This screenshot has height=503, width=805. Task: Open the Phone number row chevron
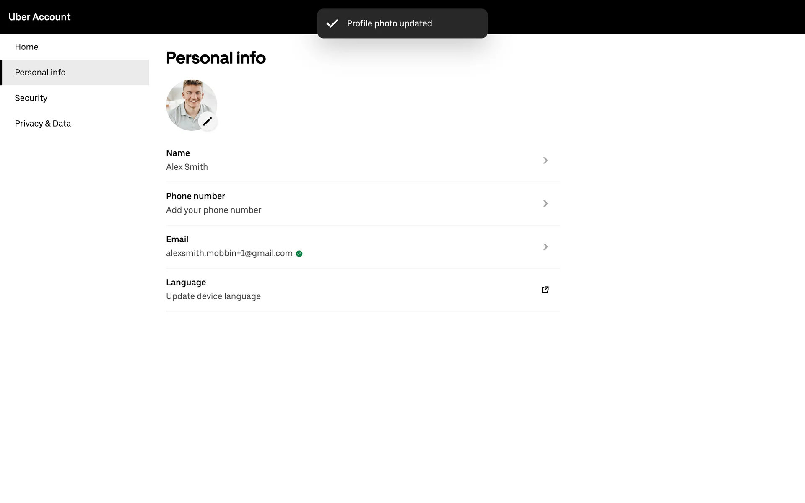(545, 204)
